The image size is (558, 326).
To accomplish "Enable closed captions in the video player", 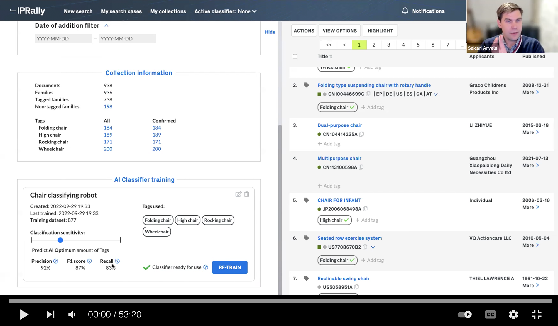I will (490, 314).
